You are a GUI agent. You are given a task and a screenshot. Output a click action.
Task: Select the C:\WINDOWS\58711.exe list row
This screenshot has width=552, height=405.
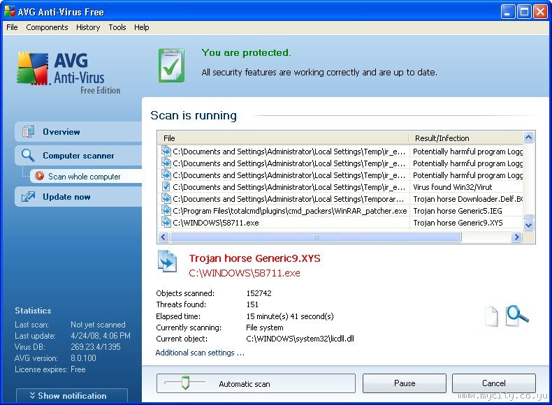tap(340, 223)
